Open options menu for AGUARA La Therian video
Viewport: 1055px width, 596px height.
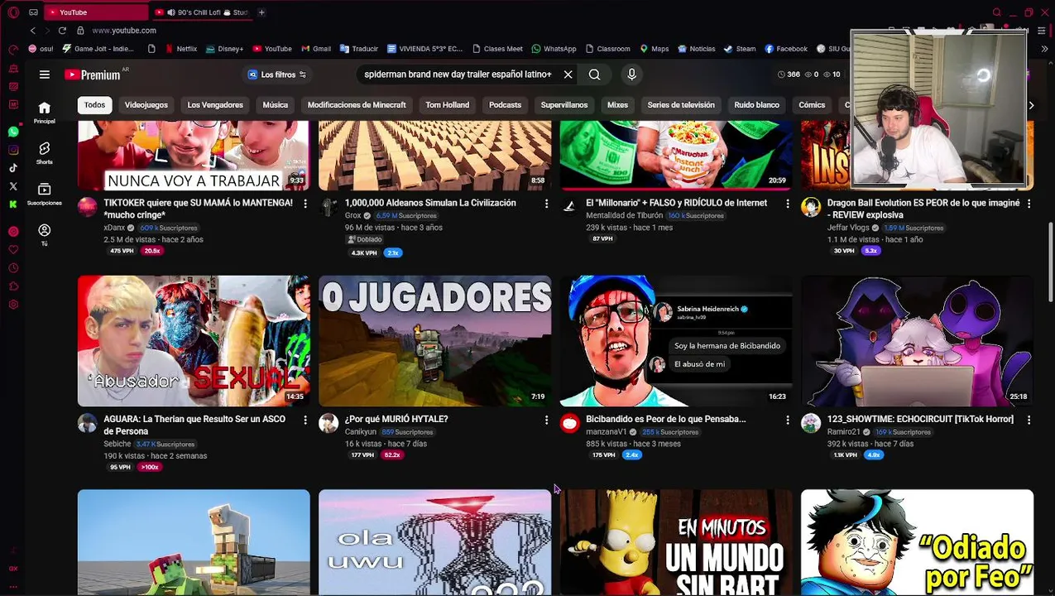click(x=305, y=421)
